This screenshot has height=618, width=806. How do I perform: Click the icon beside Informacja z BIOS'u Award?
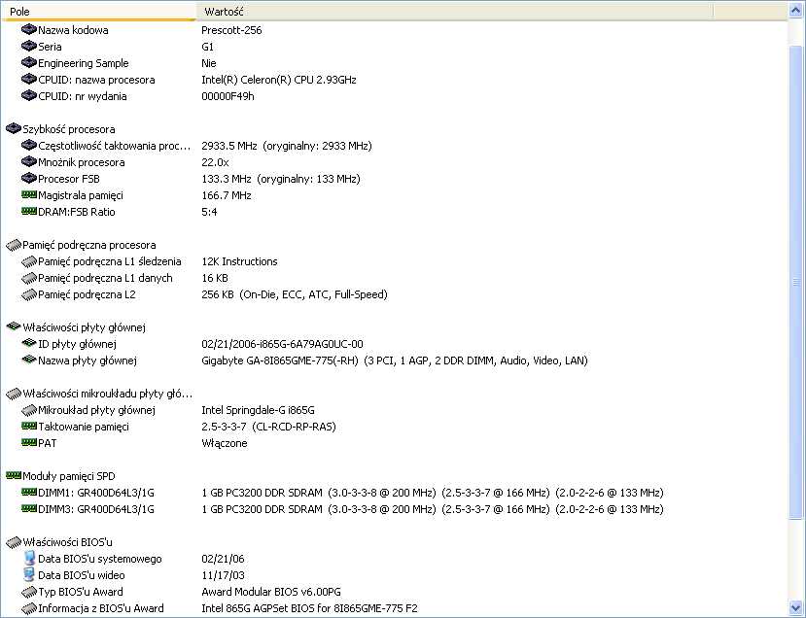[x=29, y=608]
